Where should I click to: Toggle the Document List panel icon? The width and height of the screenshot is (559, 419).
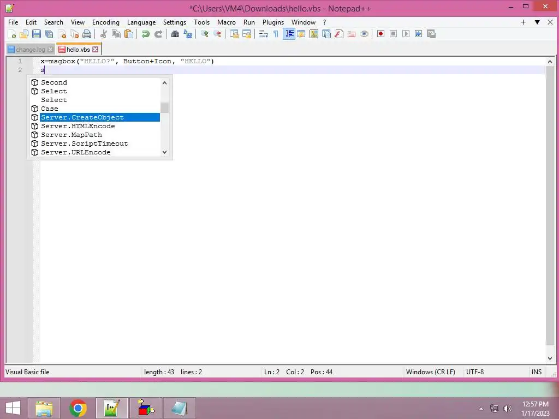(x=326, y=34)
